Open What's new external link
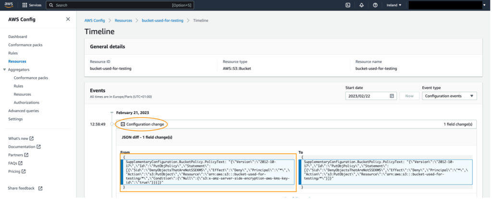Screen dimensions: 492x199 [x=21, y=138]
